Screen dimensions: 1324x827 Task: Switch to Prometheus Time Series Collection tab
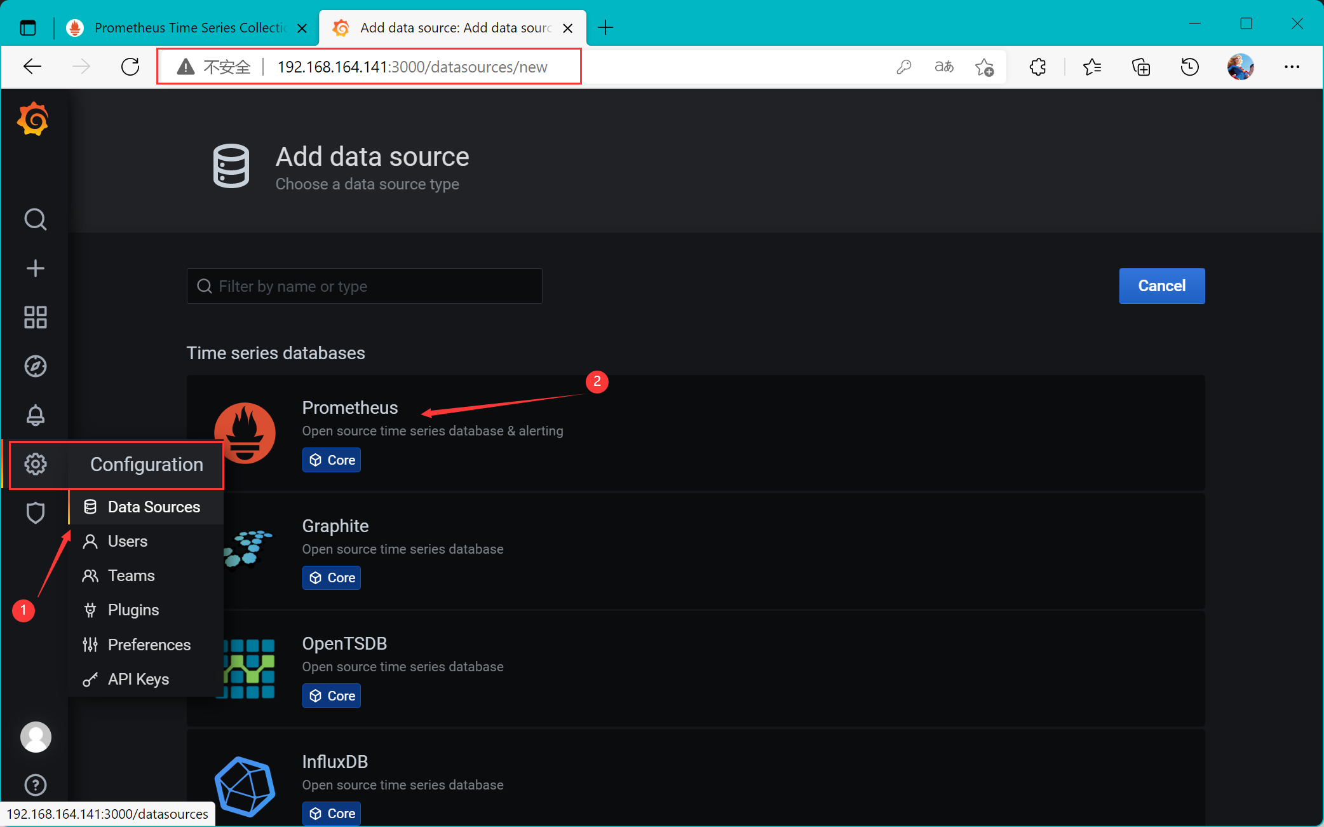186,28
